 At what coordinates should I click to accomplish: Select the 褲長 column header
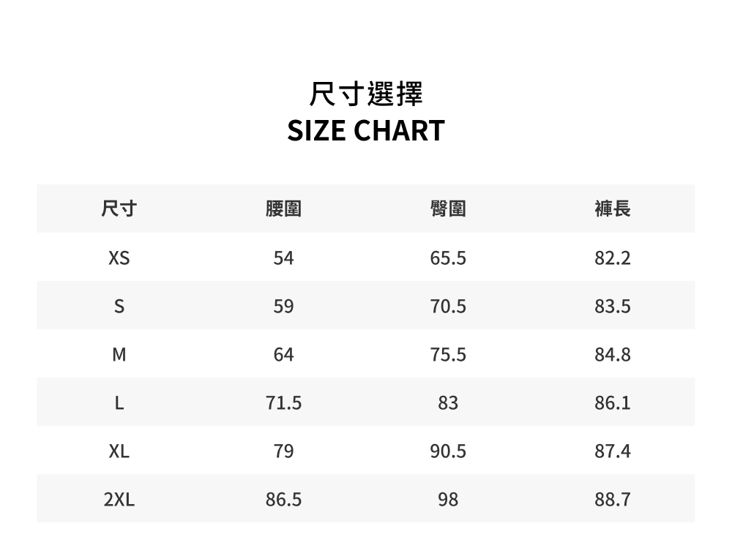613,209
